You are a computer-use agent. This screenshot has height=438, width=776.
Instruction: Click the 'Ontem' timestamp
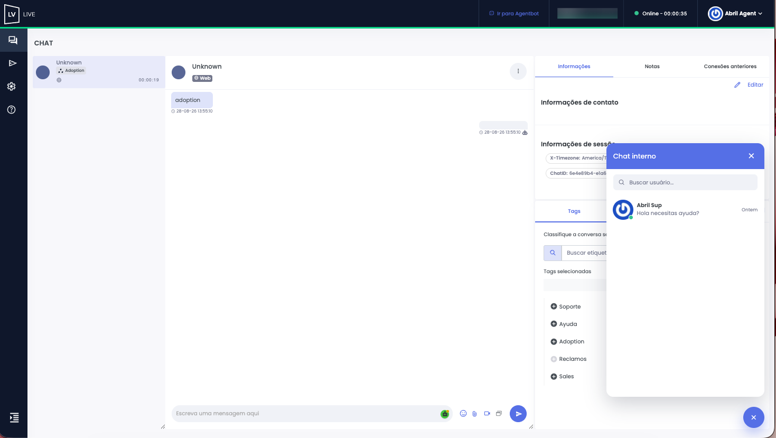750,210
